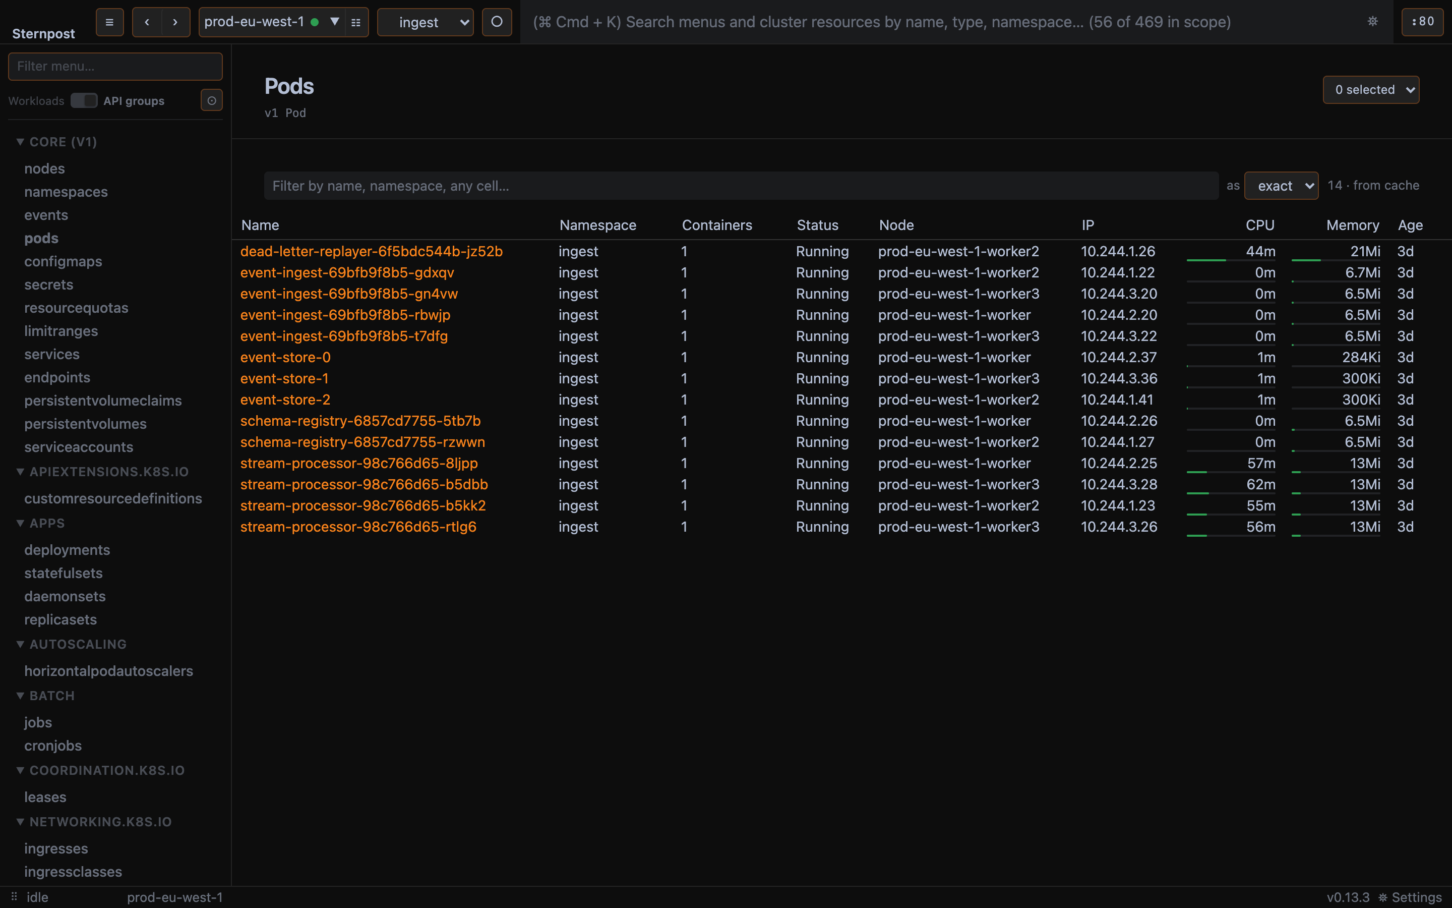The width and height of the screenshot is (1452, 908).
Task: Open configmaps in the sidebar
Action: click(63, 261)
